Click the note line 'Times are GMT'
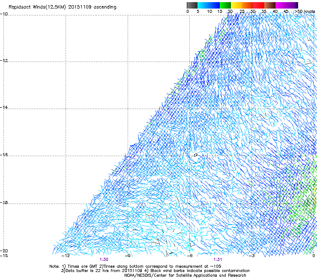The width and height of the screenshot is (317, 278). pyautogui.click(x=82, y=266)
